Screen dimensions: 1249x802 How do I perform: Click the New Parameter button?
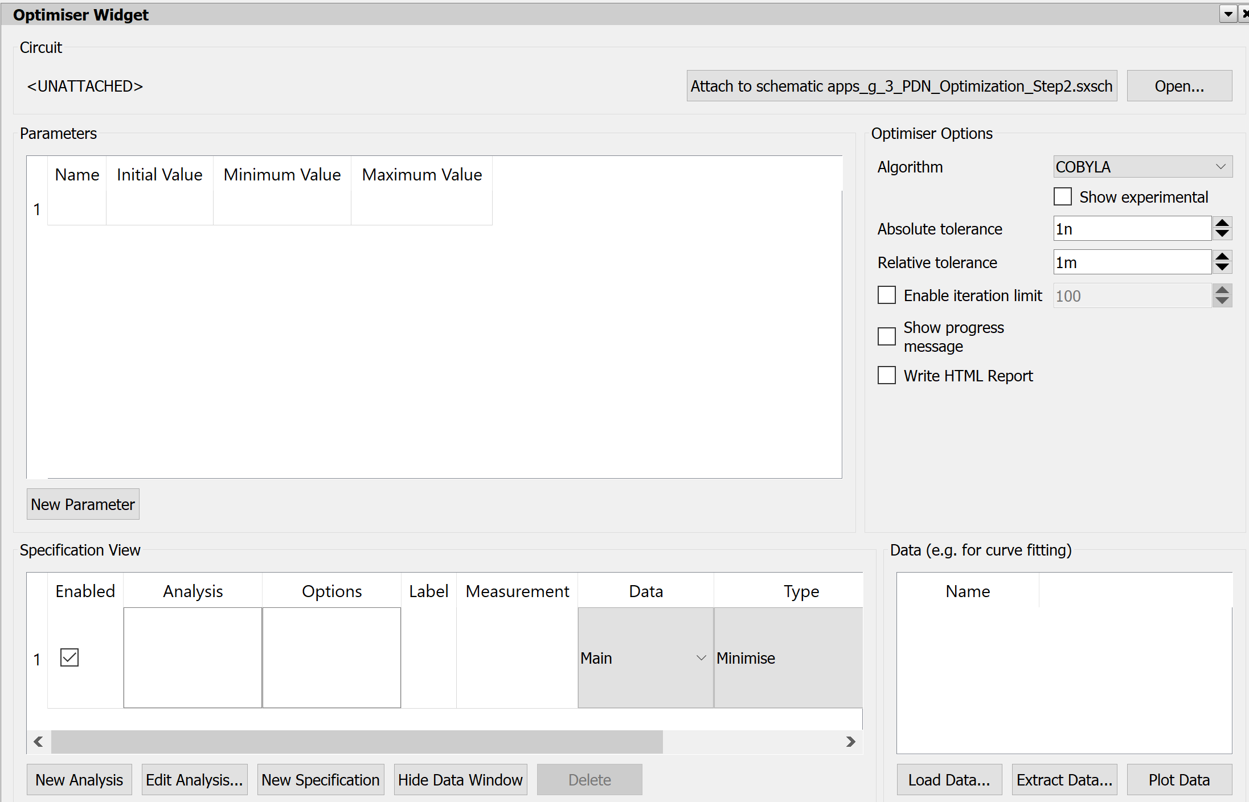coord(83,504)
